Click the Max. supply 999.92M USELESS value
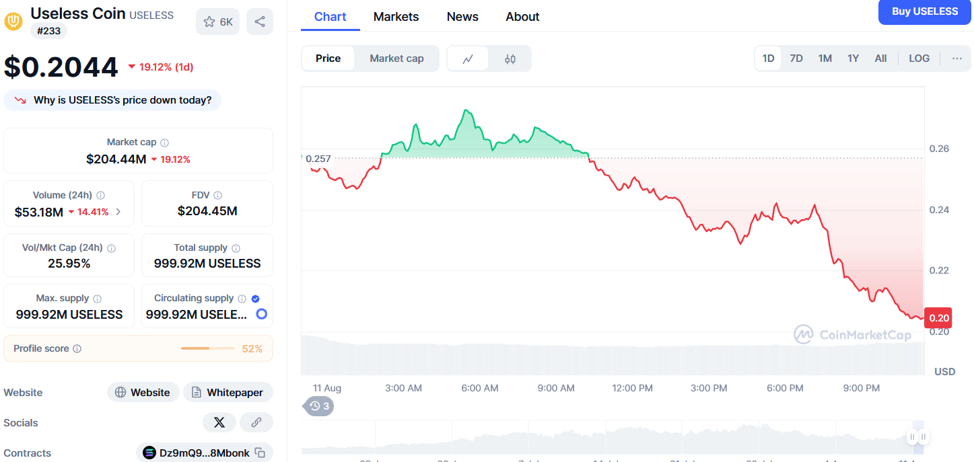 coord(69,314)
